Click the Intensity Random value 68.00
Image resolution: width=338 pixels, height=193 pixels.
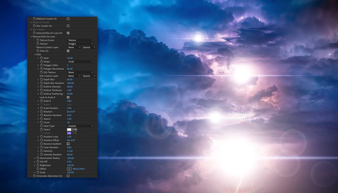70,154
